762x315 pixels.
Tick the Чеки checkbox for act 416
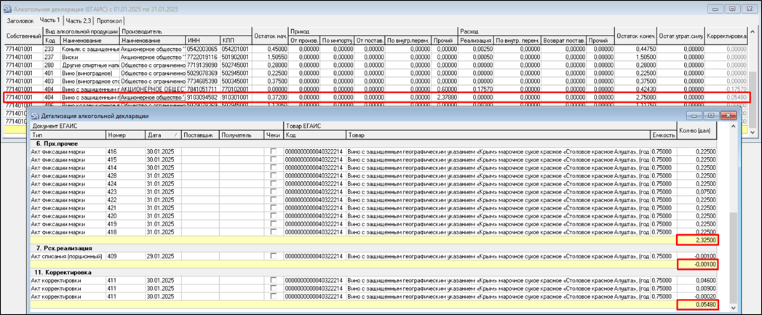point(274,151)
